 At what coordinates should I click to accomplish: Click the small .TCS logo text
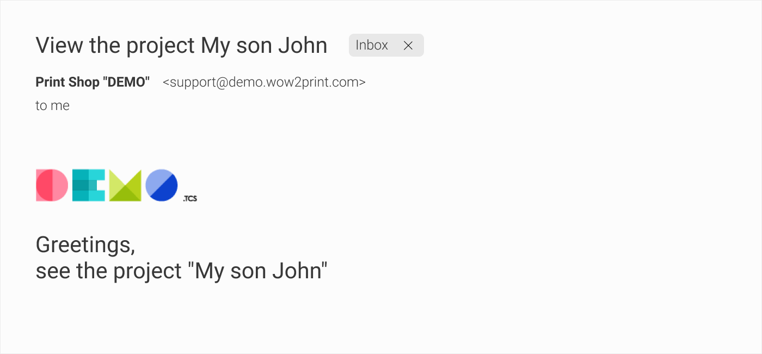point(190,199)
